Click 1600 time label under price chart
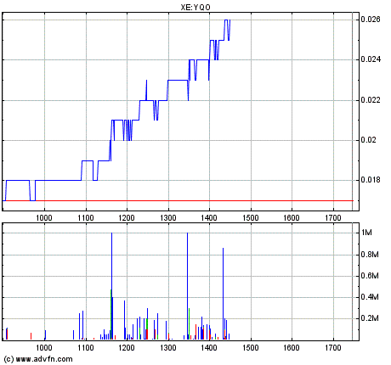Image resolution: width=391 pixels, height=365 pixels. tap(292, 218)
